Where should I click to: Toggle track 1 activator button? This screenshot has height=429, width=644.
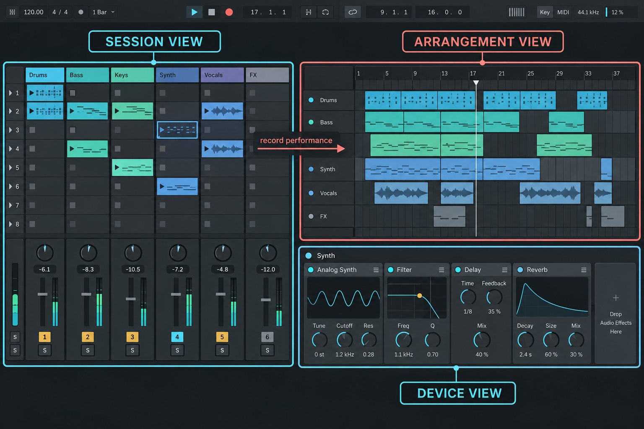point(44,337)
